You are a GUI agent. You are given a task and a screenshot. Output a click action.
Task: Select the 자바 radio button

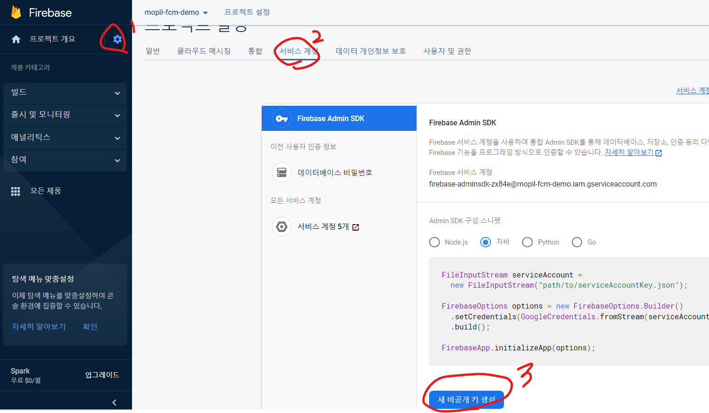[x=485, y=242]
